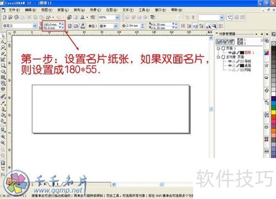Click the options icon beside the empty toolbar combo
276x199 pixels.
[x=230, y=17]
